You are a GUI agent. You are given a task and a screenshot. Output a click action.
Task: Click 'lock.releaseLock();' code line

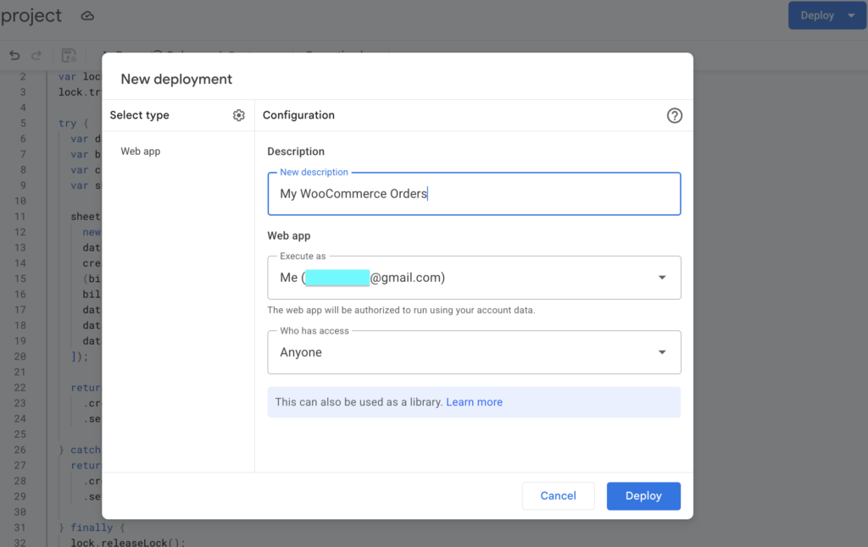tap(128, 543)
